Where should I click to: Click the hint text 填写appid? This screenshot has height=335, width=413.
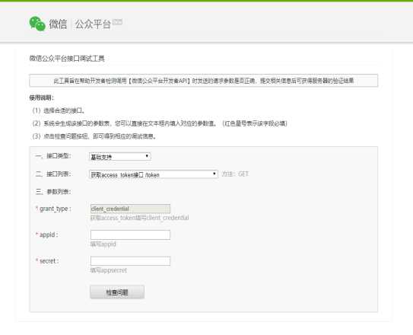(103, 244)
